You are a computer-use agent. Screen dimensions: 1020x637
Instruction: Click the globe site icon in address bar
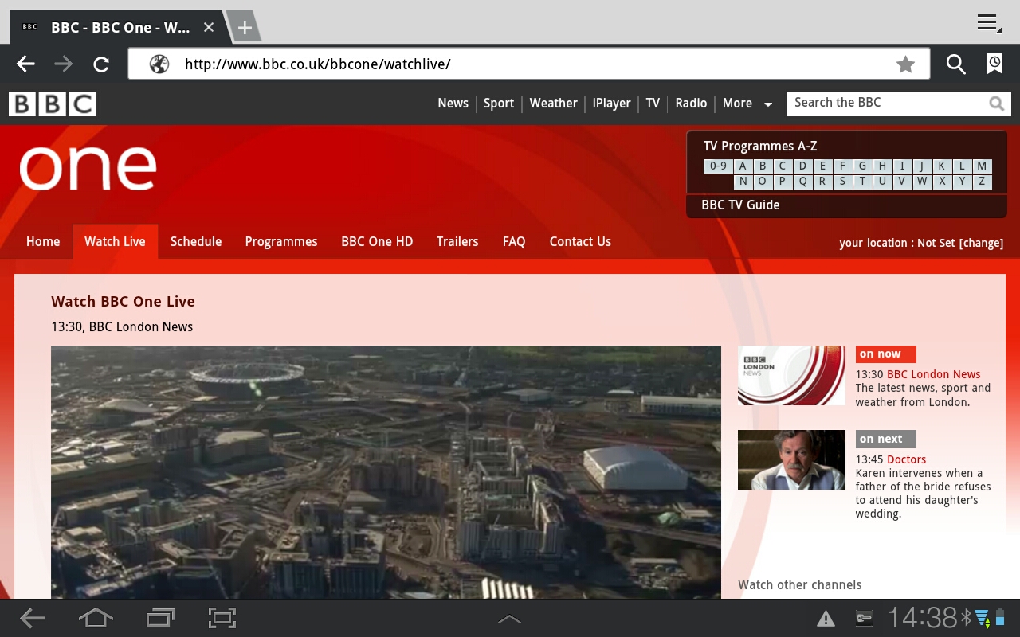tap(159, 64)
